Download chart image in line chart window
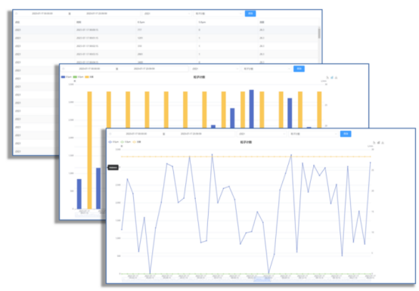419x291 pixels. click(383, 143)
